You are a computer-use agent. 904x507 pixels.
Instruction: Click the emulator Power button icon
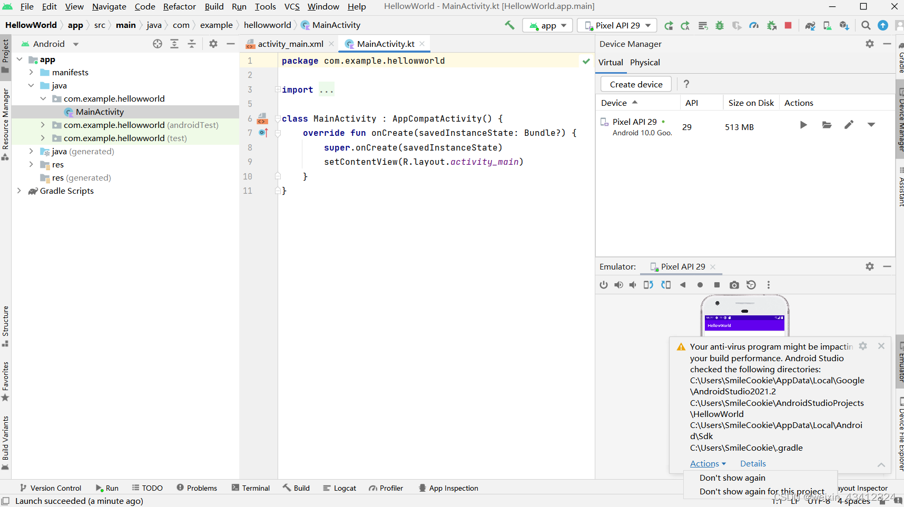(604, 285)
